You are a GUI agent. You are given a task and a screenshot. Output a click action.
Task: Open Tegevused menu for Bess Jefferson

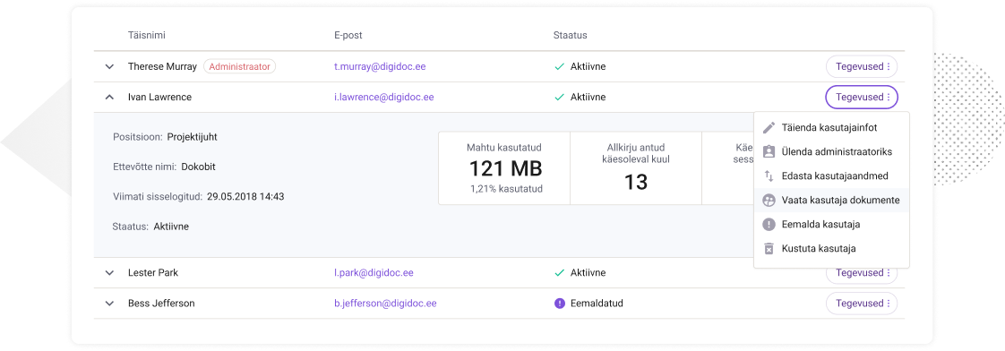(862, 304)
